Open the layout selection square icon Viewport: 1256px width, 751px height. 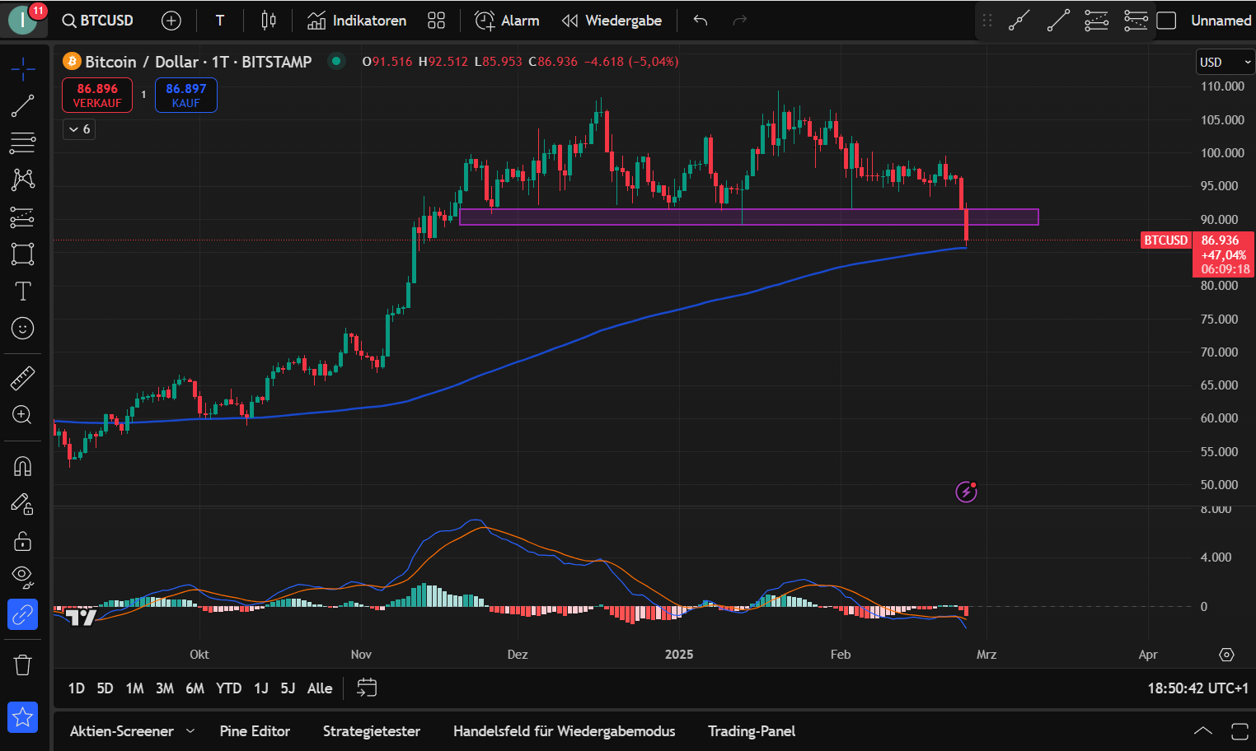click(x=1166, y=21)
